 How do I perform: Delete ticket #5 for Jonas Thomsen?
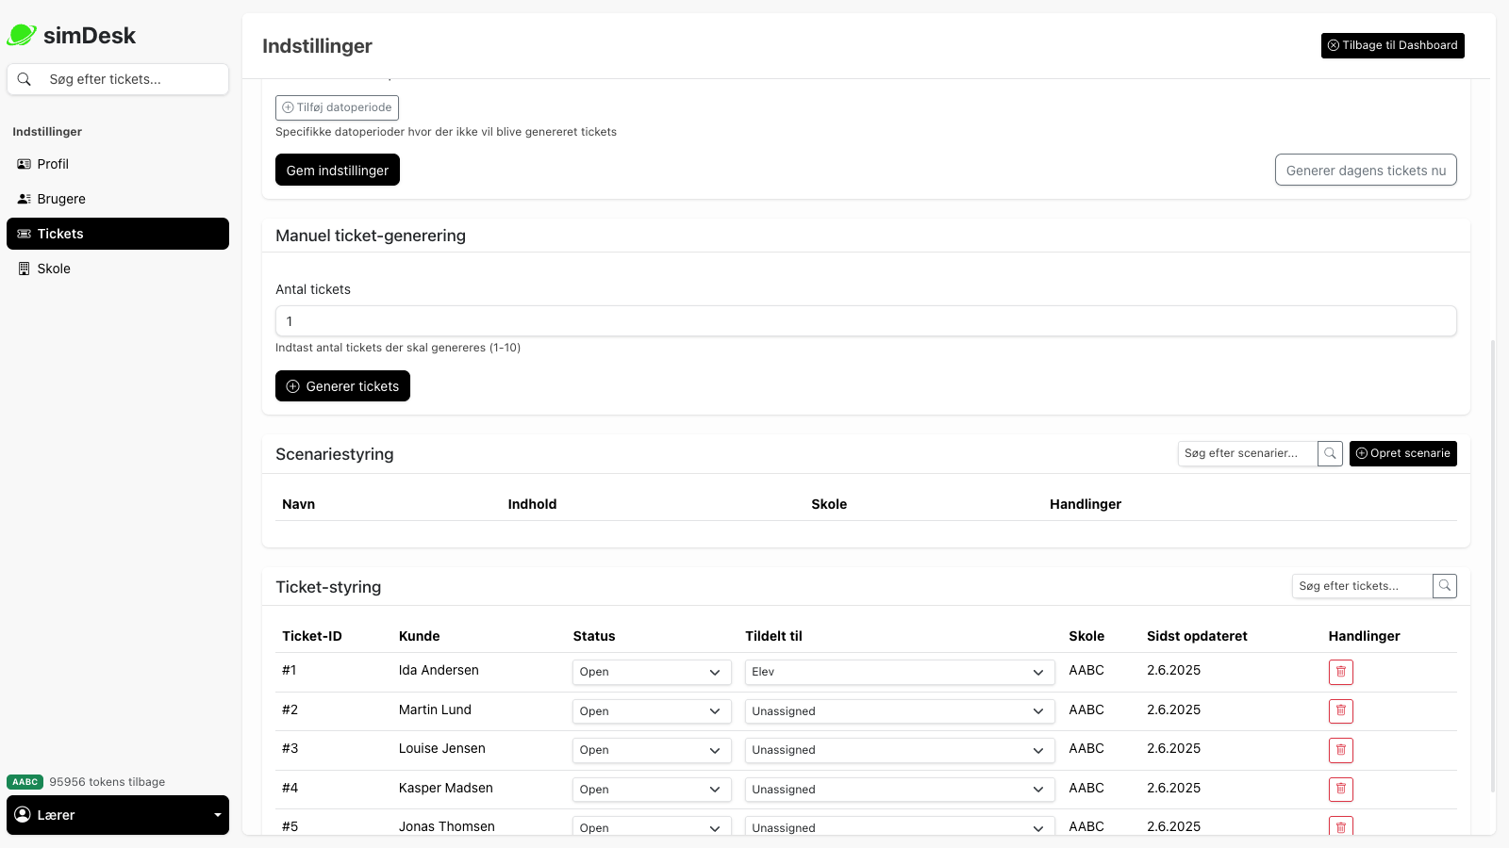(1340, 826)
